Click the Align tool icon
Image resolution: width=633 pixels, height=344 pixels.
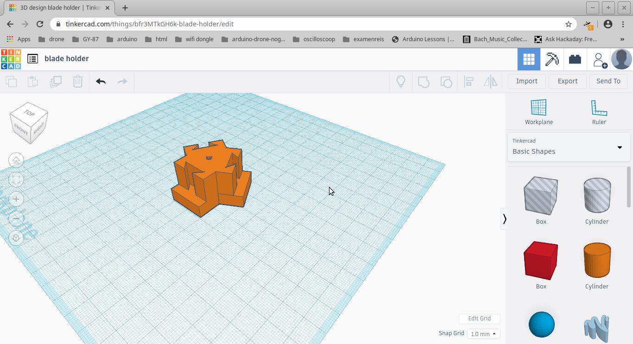468,82
